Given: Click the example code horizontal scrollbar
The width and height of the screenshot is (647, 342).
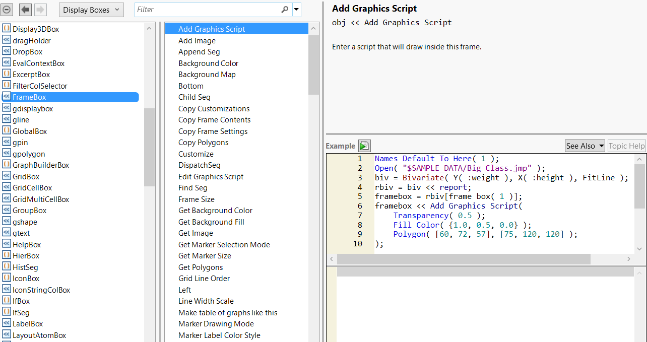Looking at the screenshot, I should [463, 259].
